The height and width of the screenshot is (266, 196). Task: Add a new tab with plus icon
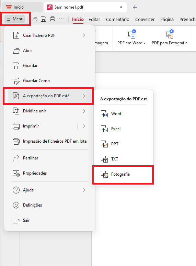[135, 7]
